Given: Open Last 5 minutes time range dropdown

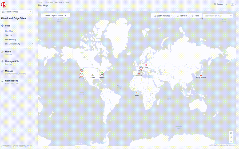Looking at the screenshot, I should (163, 16).
